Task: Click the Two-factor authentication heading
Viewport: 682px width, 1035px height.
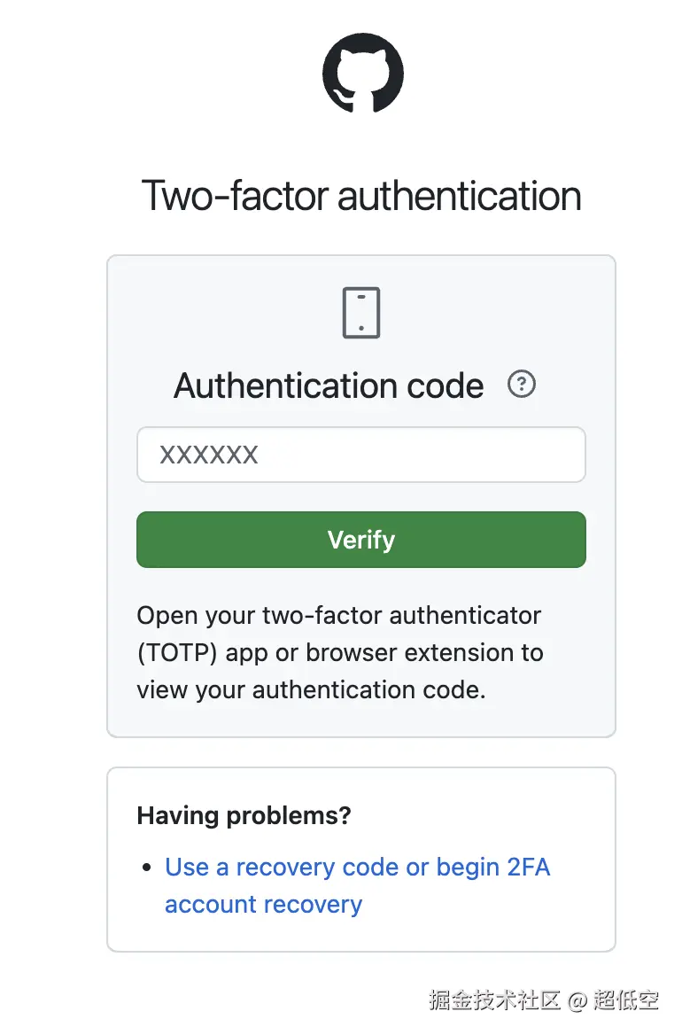Action: pos(361,195)
